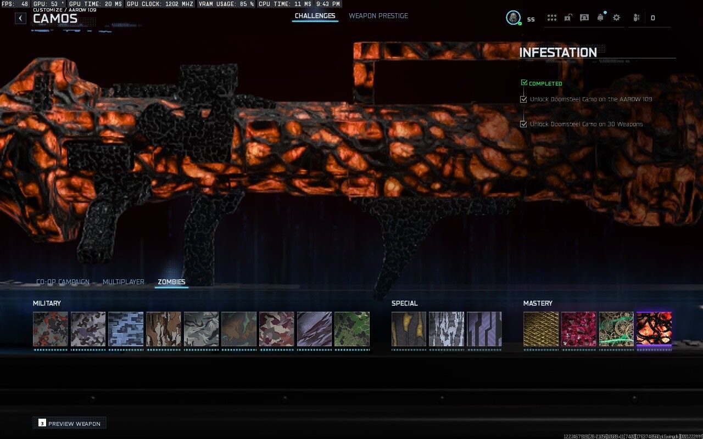Click the MASTERY category heading
703x439 pixels.
pyautogui.click(x=538, y=303)
